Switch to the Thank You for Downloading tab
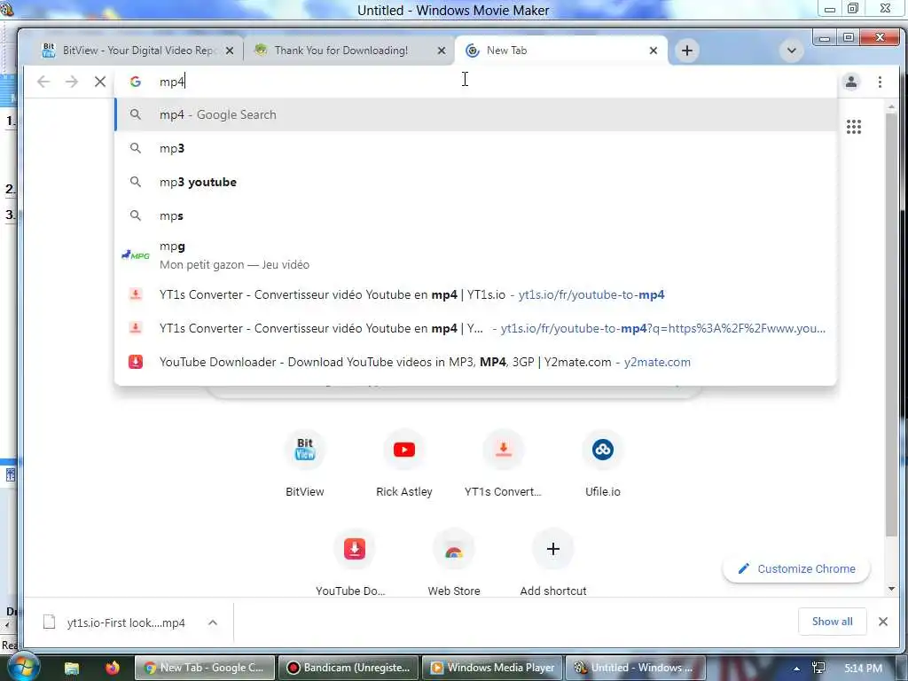The image size is (908, 681). 348,51
